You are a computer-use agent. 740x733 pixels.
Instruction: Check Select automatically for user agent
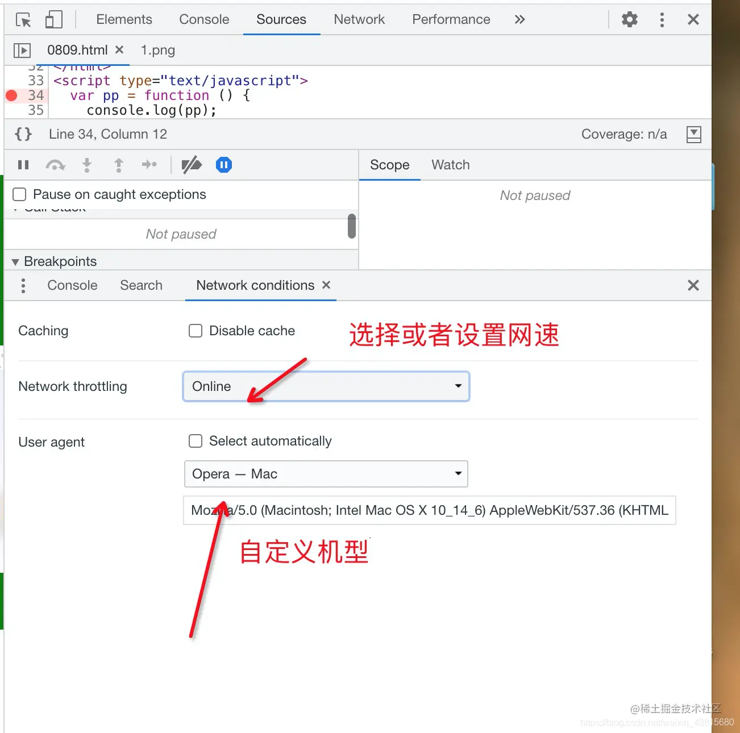click(x=196, y=441)
